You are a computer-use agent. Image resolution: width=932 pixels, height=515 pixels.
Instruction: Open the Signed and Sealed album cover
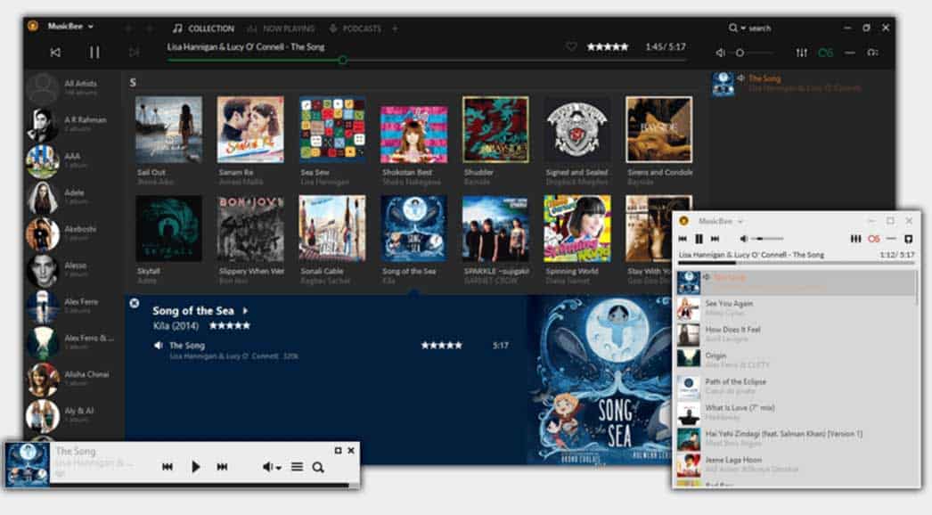point(577,130)
